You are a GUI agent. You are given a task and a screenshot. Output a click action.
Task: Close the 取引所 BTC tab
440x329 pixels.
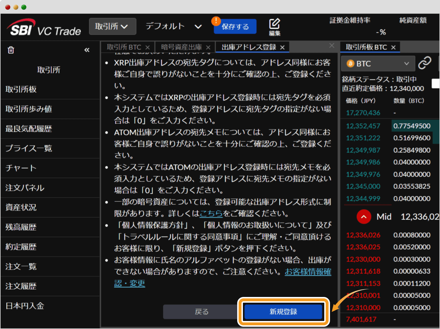tap(148, 47)
